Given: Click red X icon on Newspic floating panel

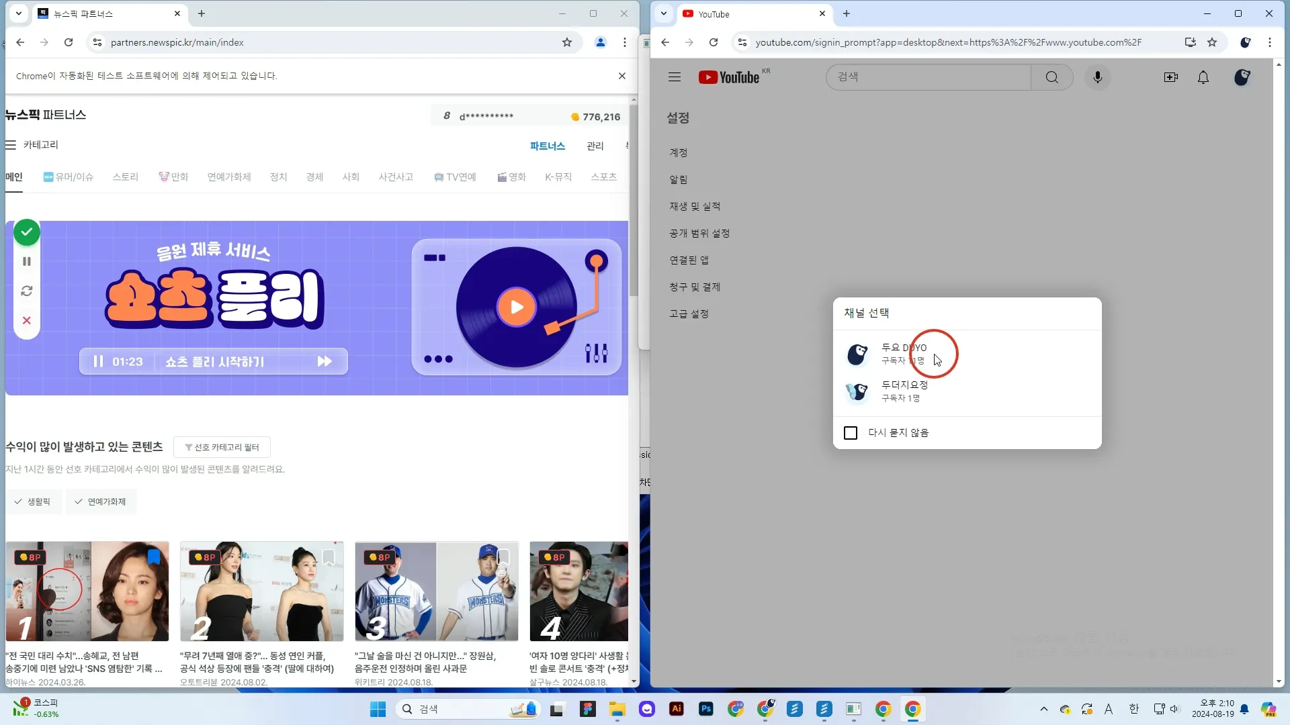Looking at the screenshot, I should click(x=27, y=320).
